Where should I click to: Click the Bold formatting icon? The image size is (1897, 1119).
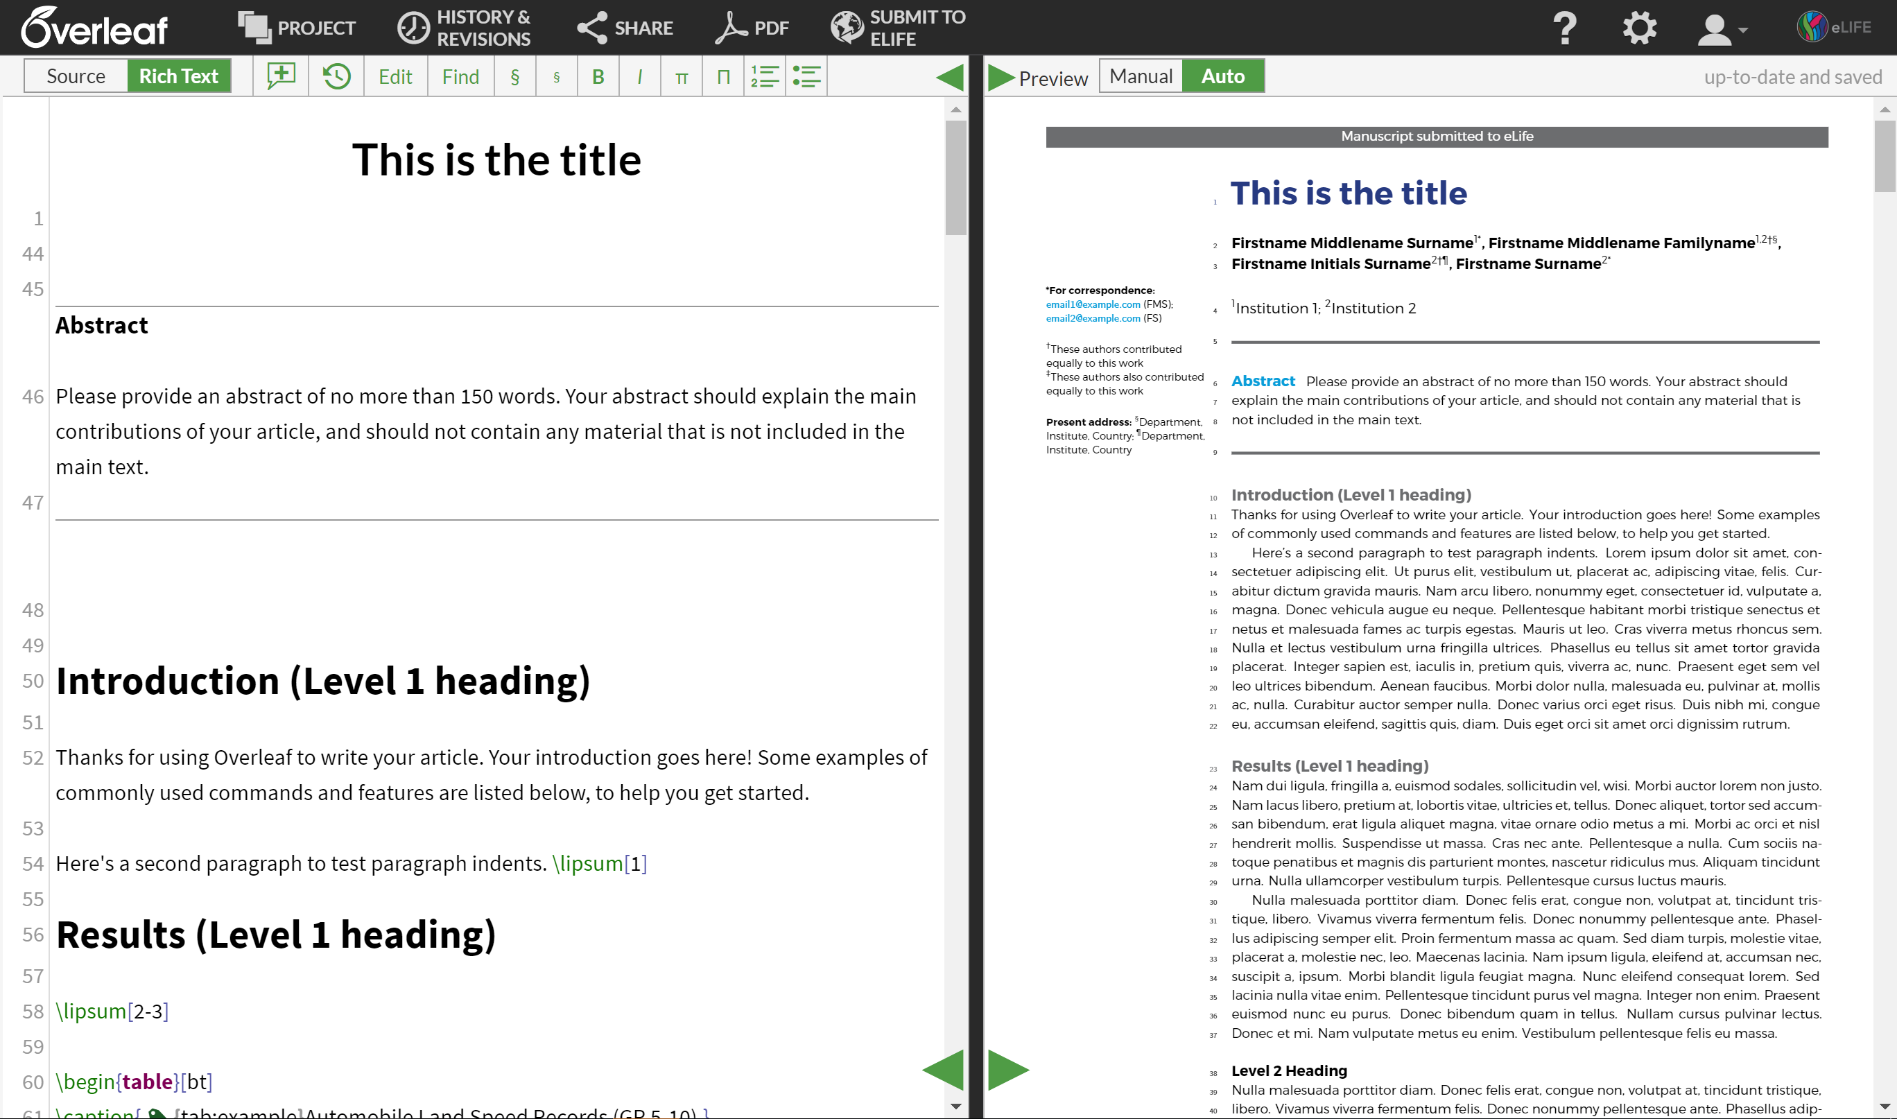[x=597, y=76]
